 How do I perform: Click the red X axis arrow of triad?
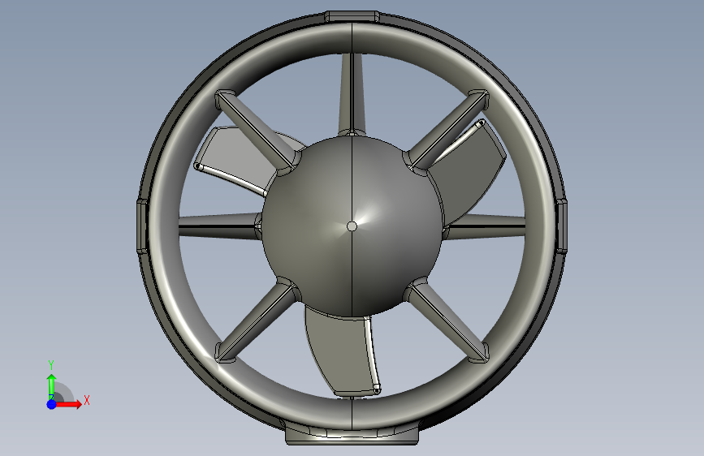(x=67, y=404)
